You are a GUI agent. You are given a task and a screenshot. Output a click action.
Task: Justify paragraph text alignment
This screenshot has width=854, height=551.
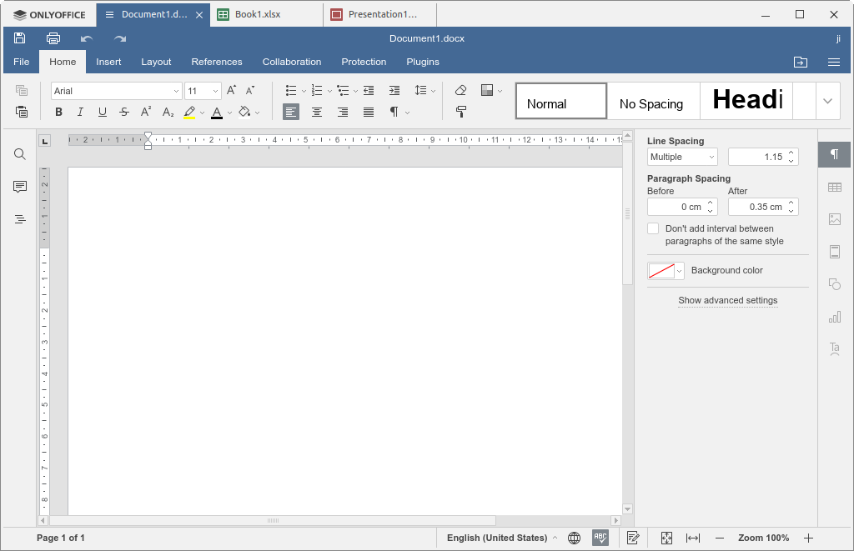pyautogui.click(x=369, y=112)
